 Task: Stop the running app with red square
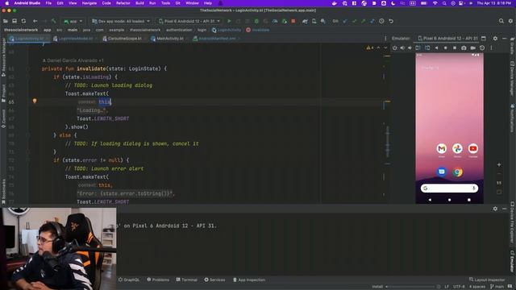[293, 21]
